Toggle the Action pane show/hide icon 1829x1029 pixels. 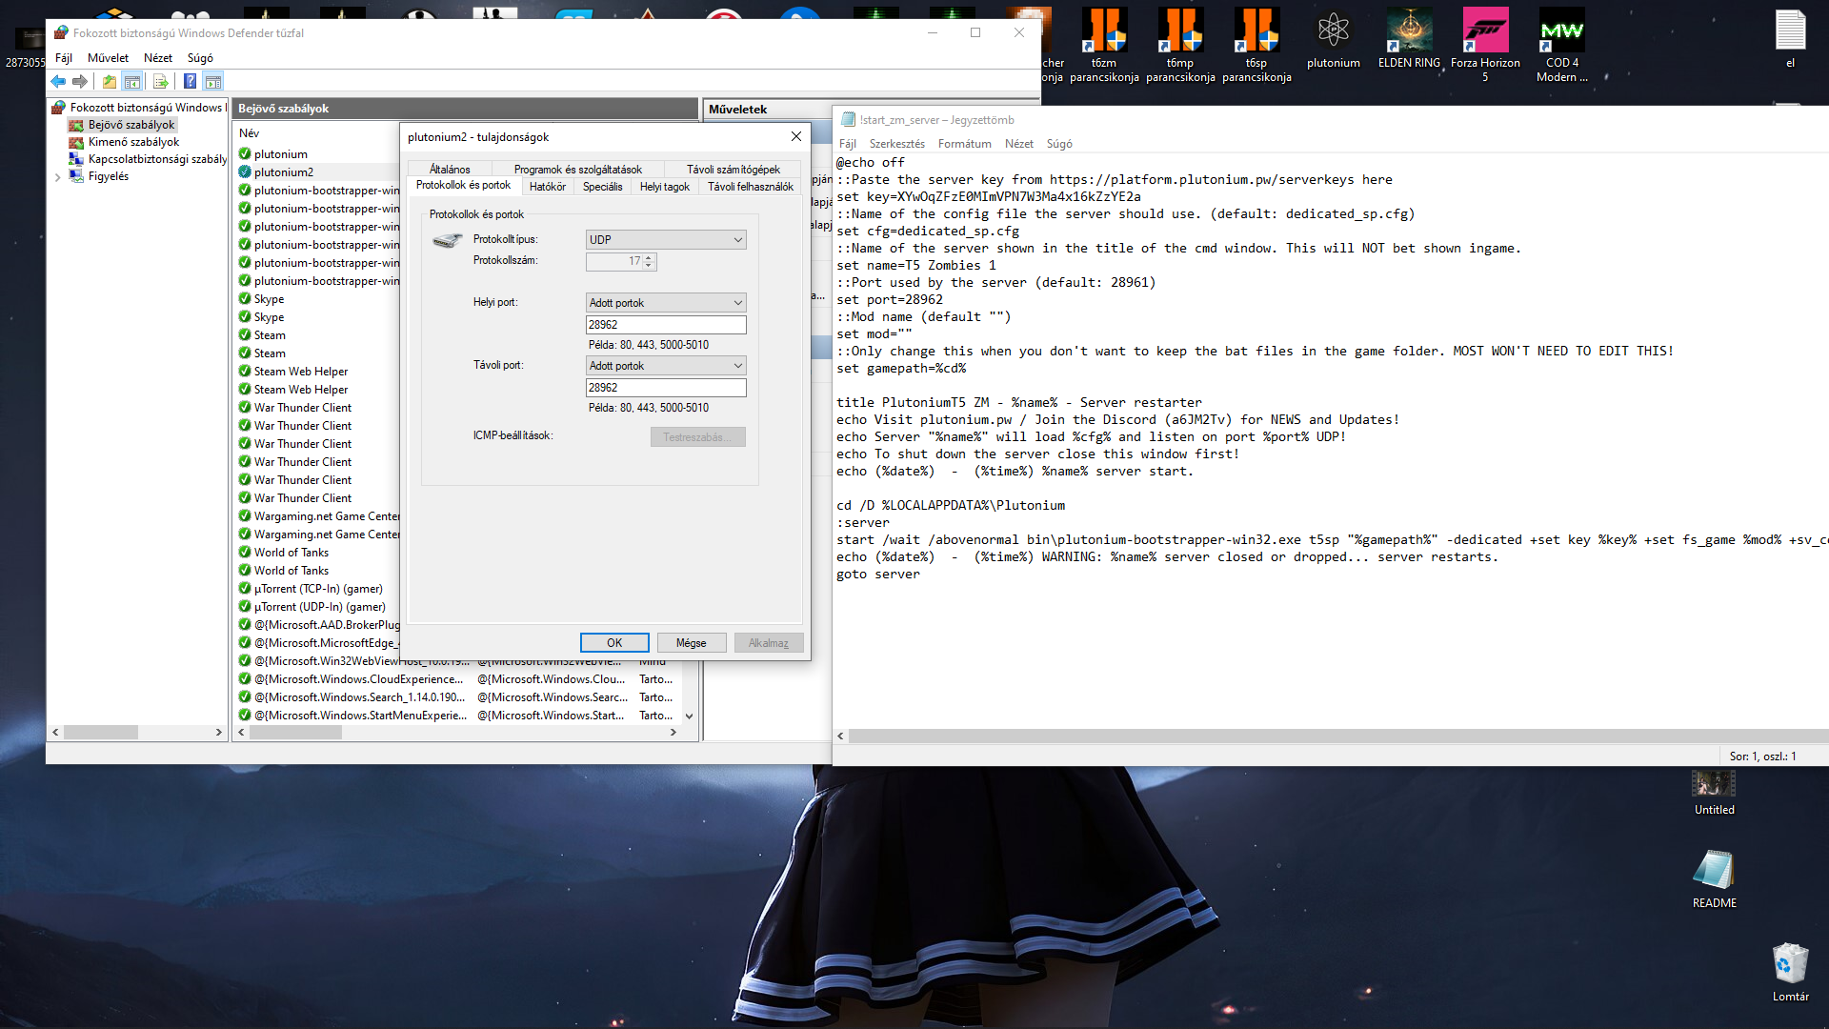[213, 82]
